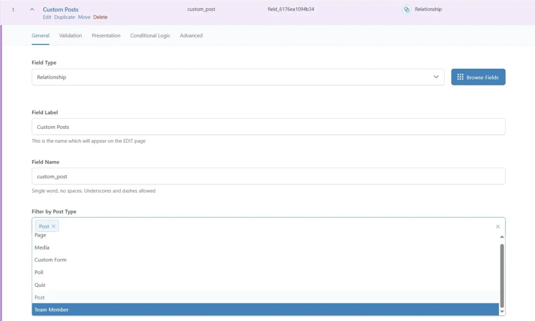535x321 pixels.
Task: Go to Conditional Logic tab
Action: pos(150,35)
